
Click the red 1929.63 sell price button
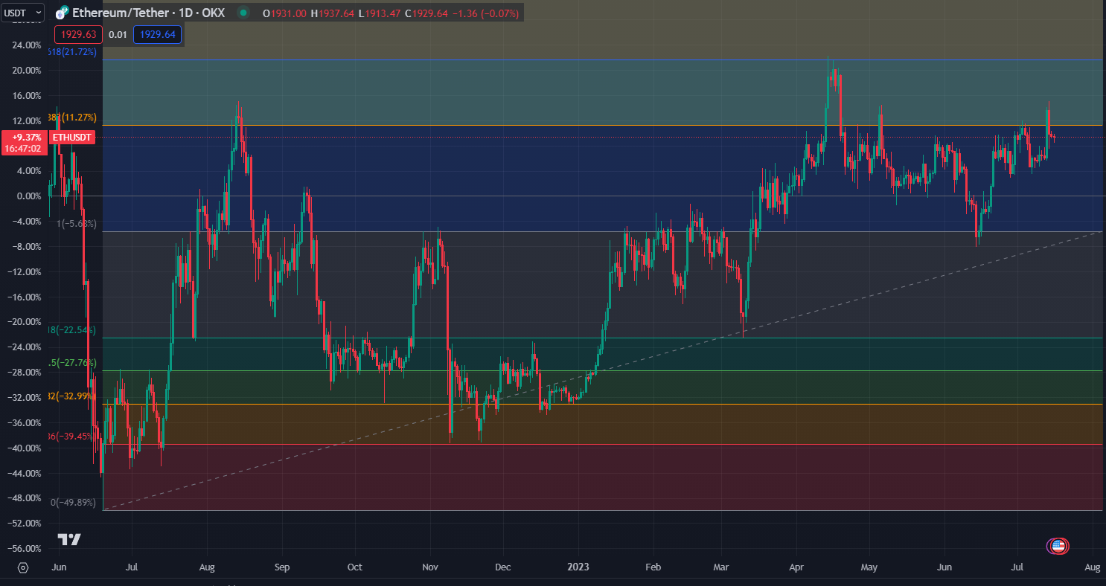click(79, 34)
